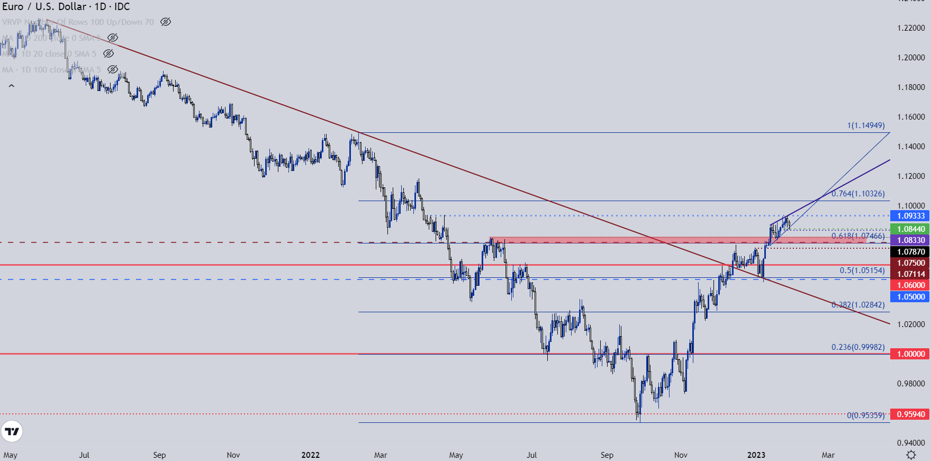
Task: Click the 2022 label on time axis
Action: tap(310, 455)
